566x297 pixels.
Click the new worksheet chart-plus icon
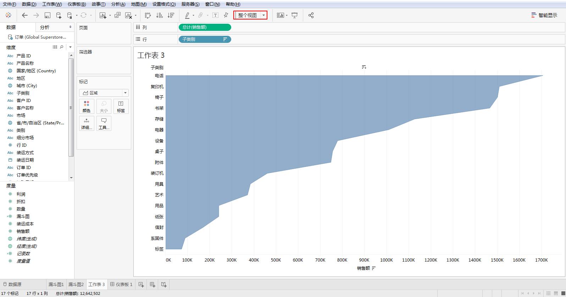[x=103, y=15]
